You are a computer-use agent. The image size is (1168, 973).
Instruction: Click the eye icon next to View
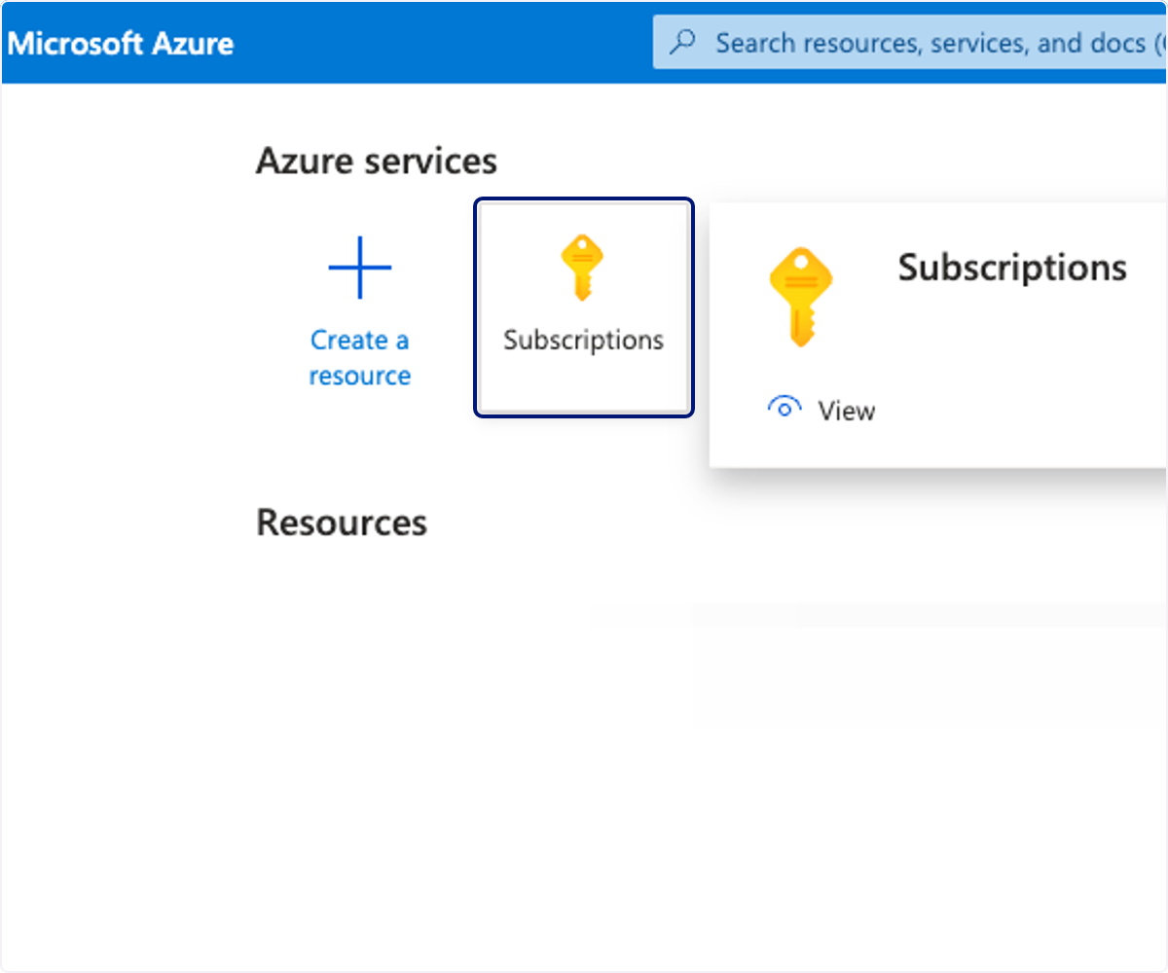(785, 409)
